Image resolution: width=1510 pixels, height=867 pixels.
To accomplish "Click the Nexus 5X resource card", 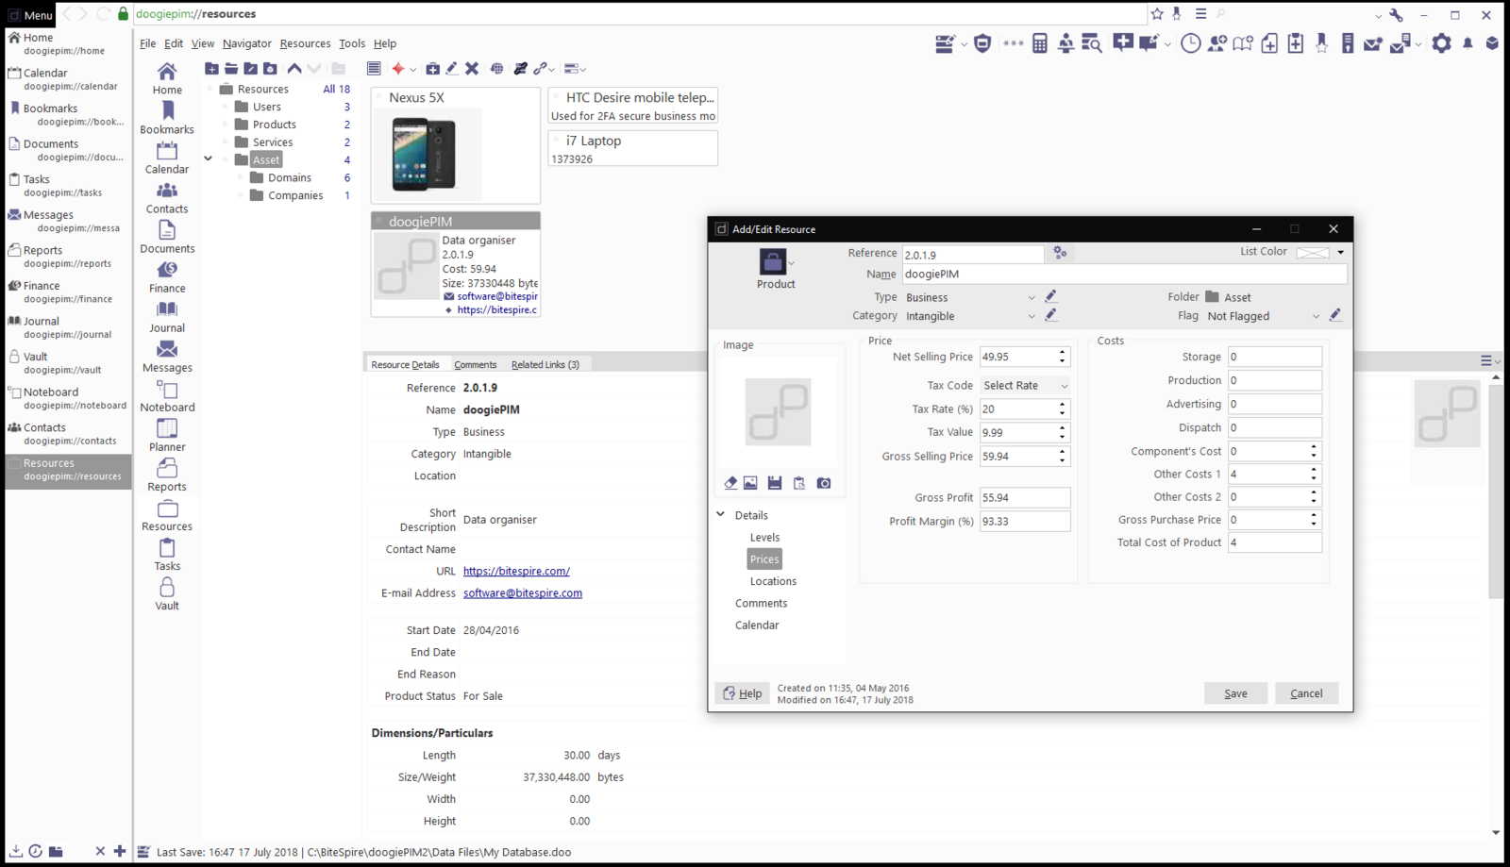I will click(x=456, y=145).
